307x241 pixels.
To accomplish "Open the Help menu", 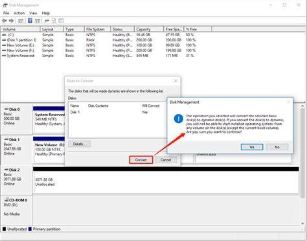I will (x=46, y=13).
